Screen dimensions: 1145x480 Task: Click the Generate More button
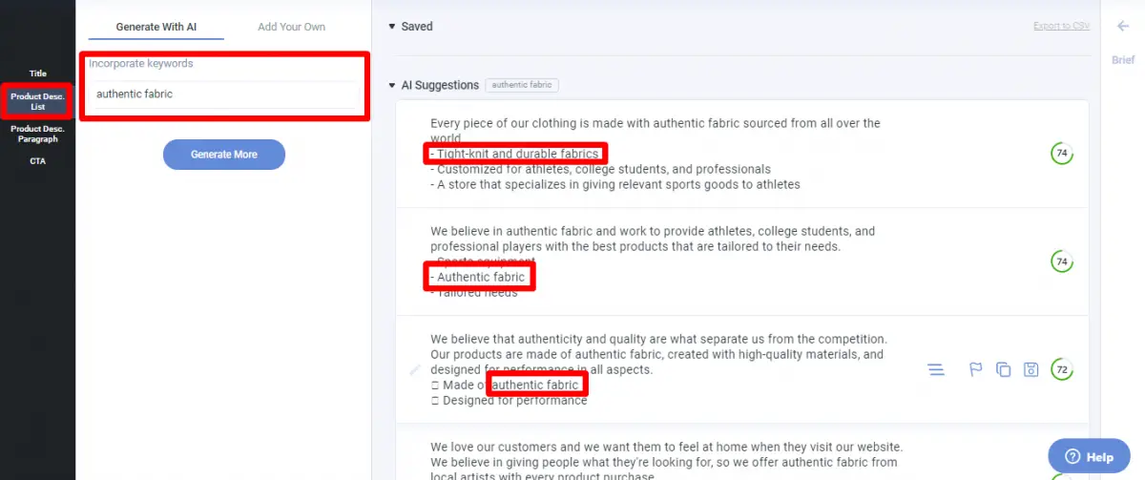pos(224,155)
